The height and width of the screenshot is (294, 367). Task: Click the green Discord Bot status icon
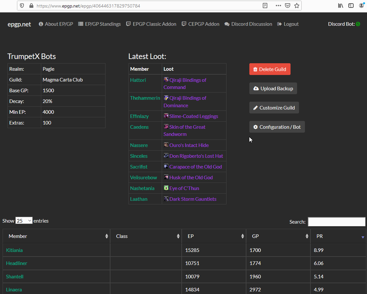(358, 24)
